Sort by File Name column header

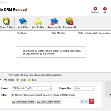click(33, 33)
